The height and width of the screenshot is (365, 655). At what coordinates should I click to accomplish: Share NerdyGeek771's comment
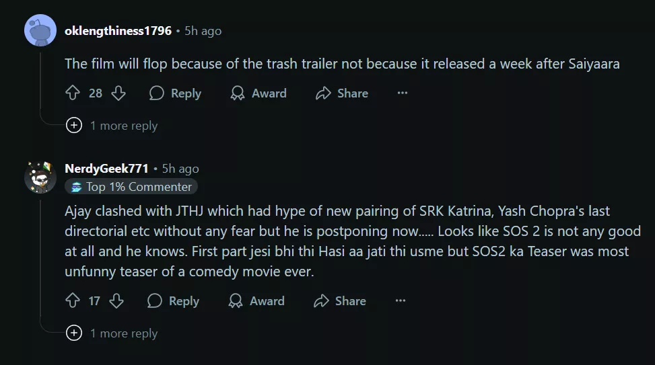click(x=340, y=301)
